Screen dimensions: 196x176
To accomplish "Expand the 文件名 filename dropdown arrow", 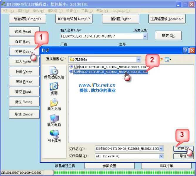I will pyautogui.click(x=161, y=148).
